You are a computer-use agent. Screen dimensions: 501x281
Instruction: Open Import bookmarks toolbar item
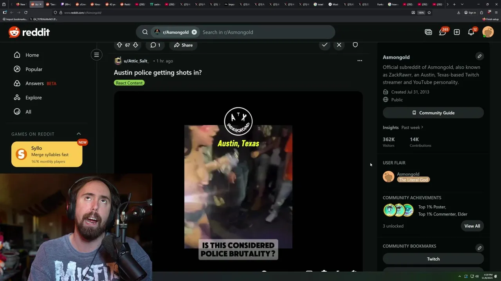pyautogui.click(x=15, y=19)
